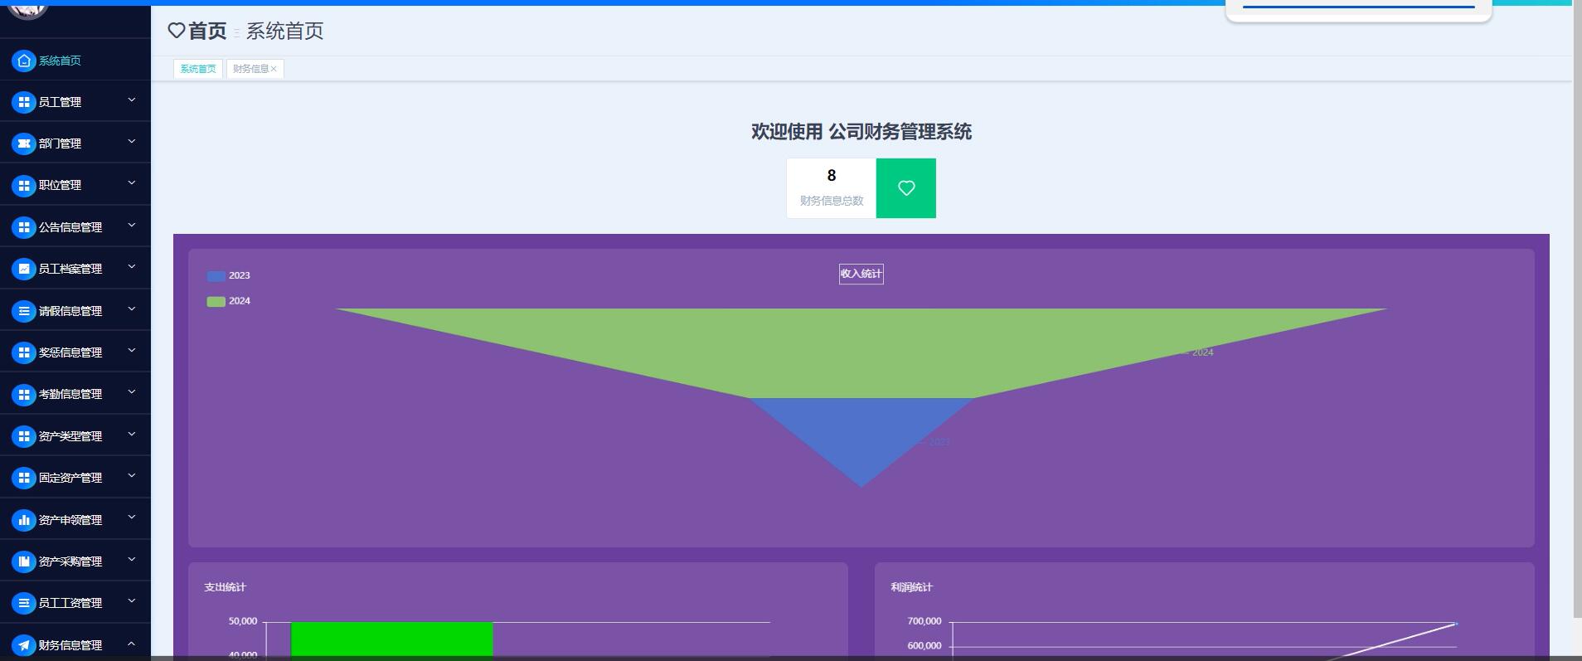The height and width of the screenshot is (661, 1582).
Task: Click the 职位管理 grid icon
Action: click(24, 185)
